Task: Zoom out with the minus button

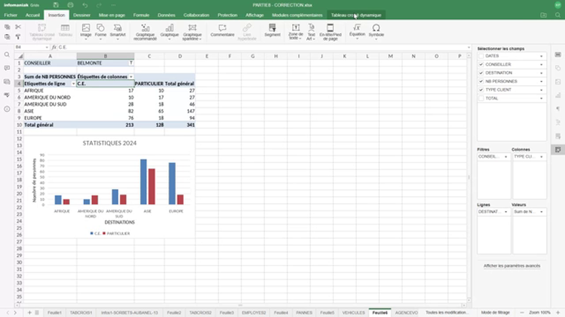Action: 523,313
